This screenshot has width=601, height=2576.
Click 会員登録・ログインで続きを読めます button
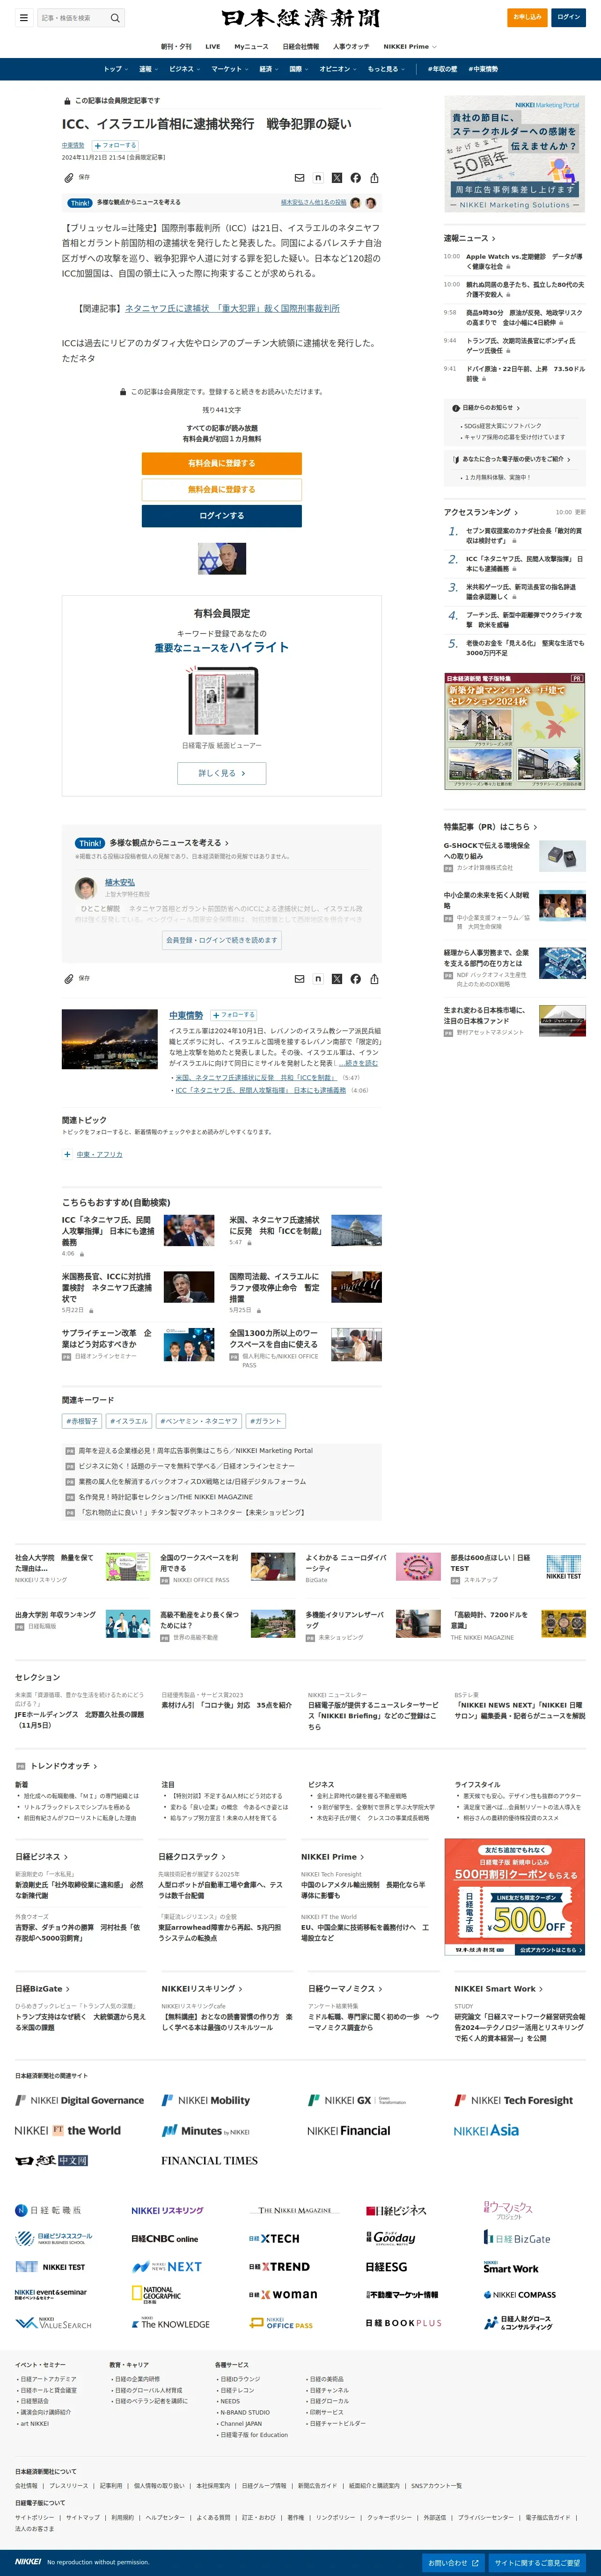point(221,940)
